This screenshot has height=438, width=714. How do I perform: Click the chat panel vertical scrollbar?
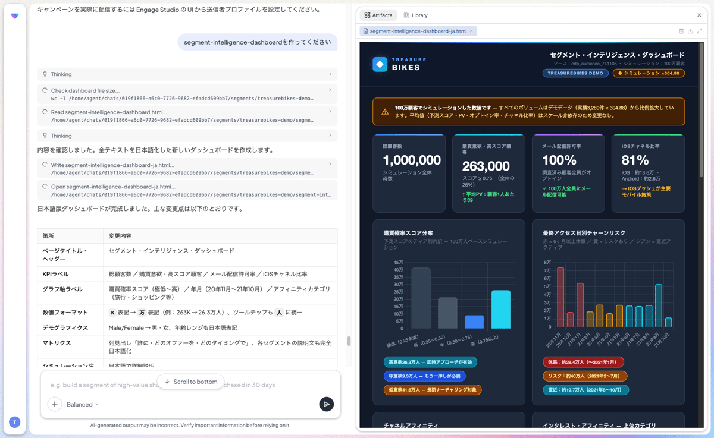[349, 341]
